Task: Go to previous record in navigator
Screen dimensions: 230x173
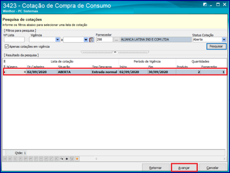Action: [x=15, y=159]
